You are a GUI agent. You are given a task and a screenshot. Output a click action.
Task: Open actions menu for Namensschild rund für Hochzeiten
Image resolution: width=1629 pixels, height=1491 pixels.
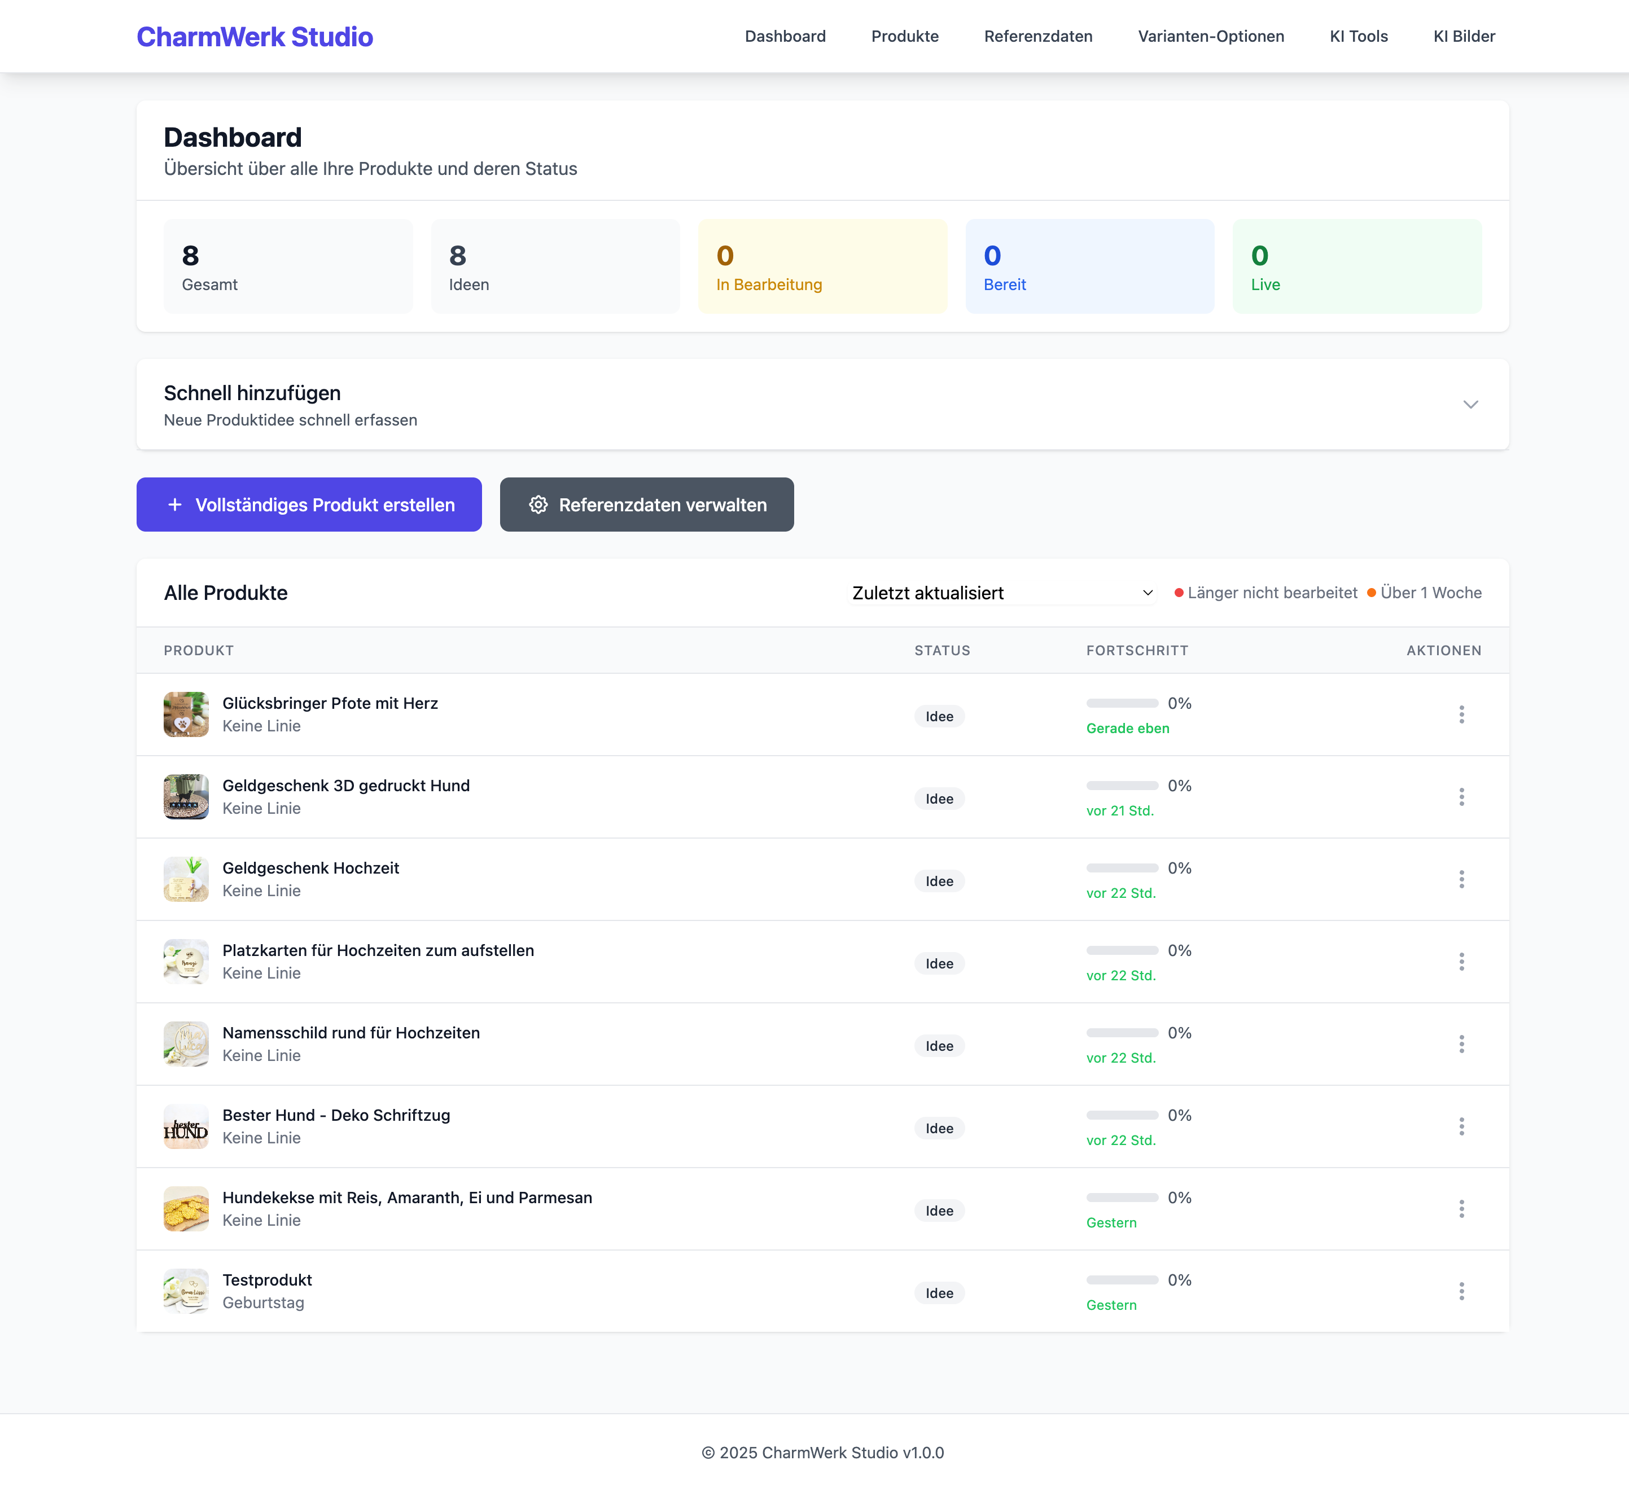point(1461,1045)
